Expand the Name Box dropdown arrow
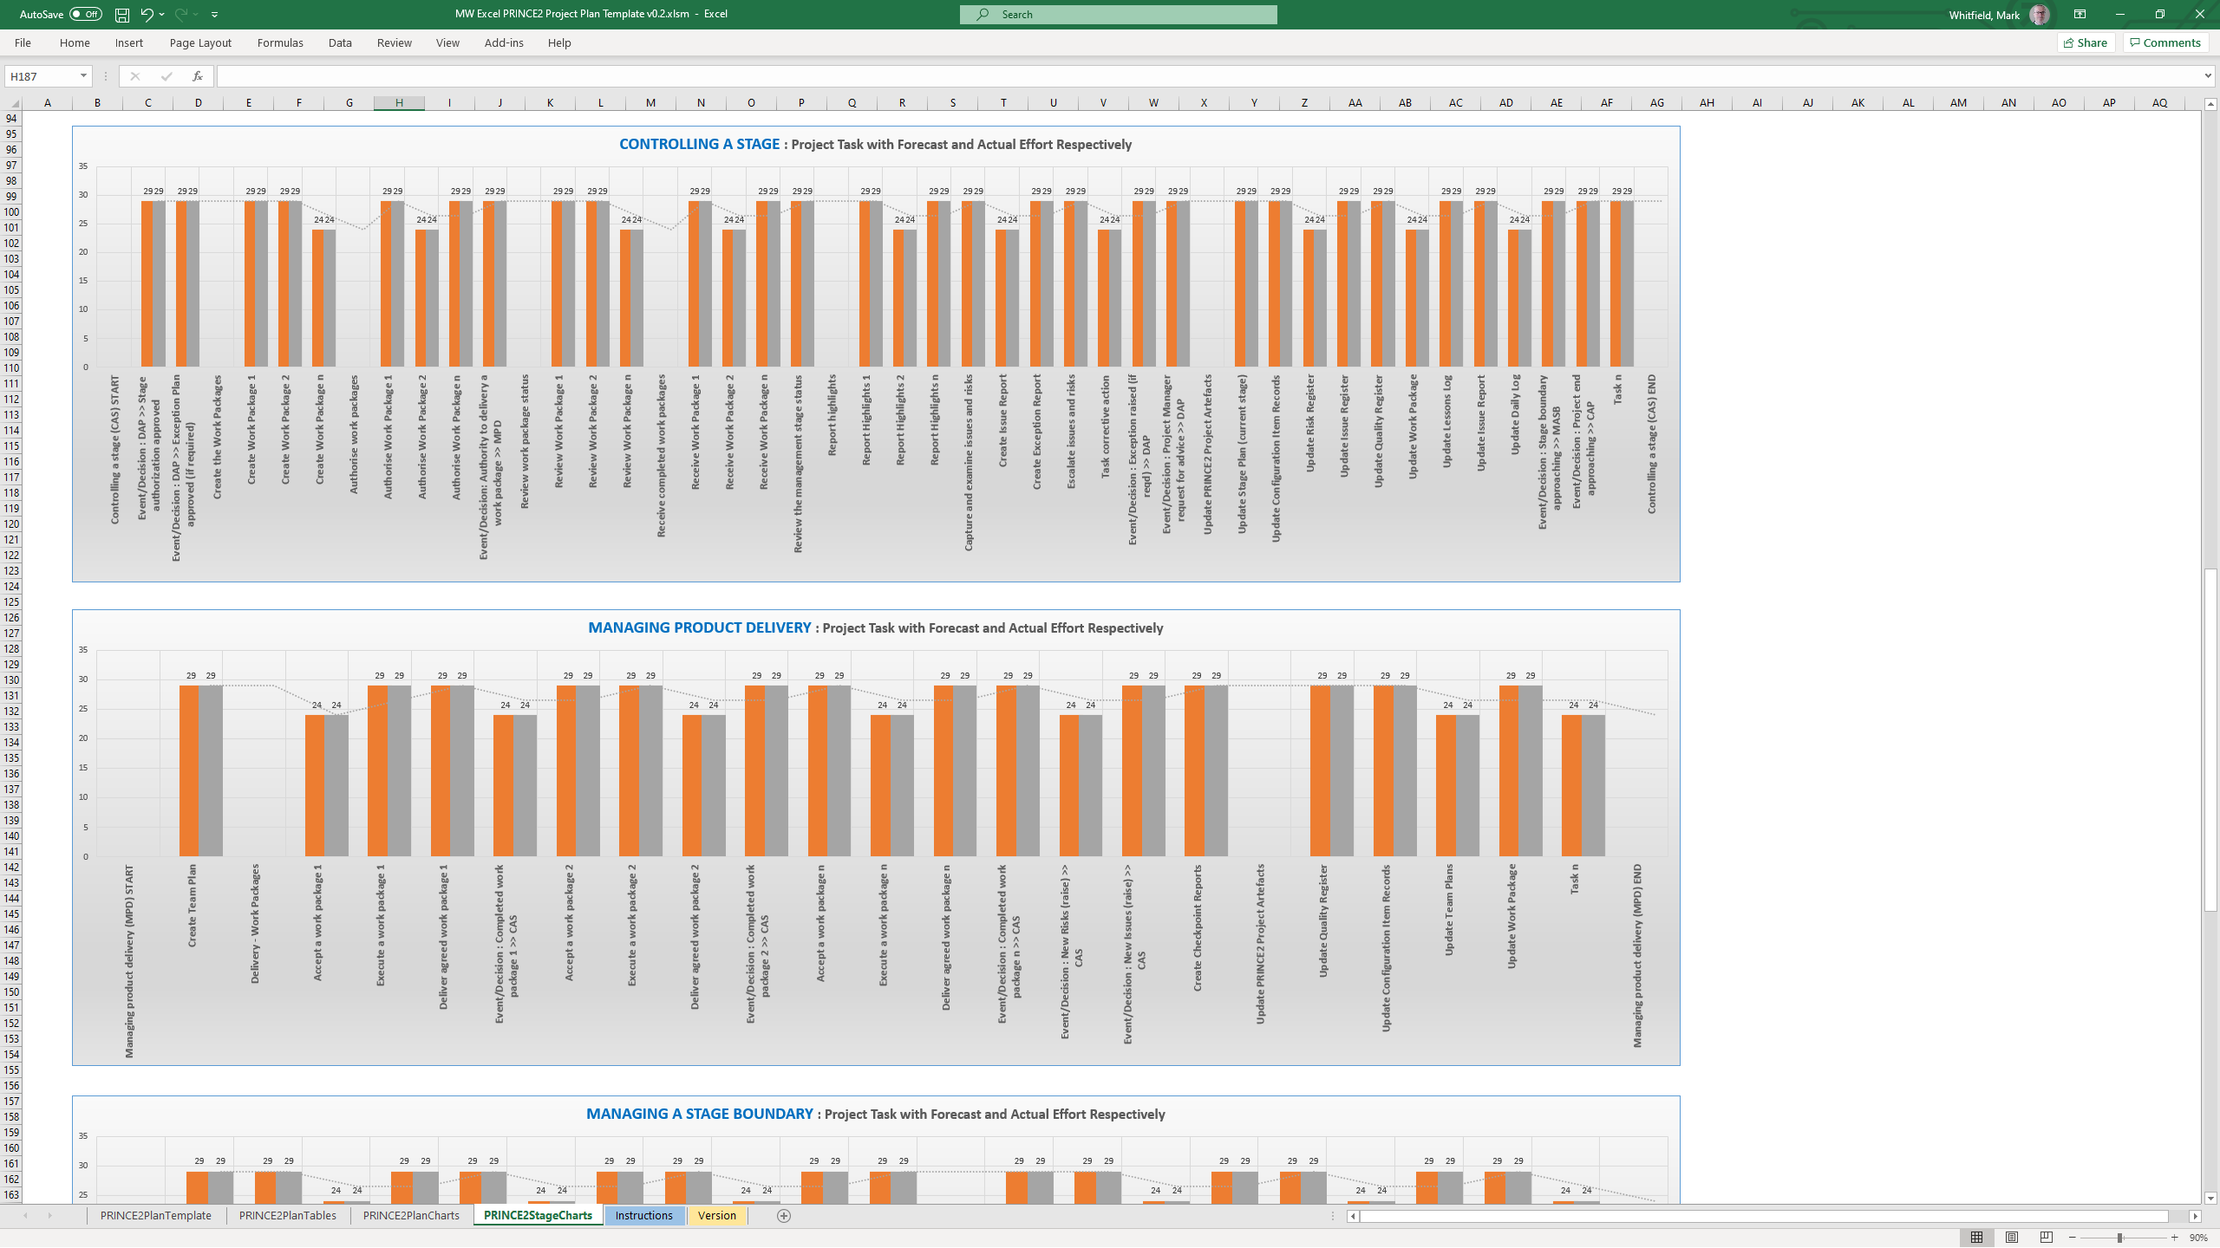Image resolution: width=2220 pixels, height=1248 pixels. tap(83, 76)
